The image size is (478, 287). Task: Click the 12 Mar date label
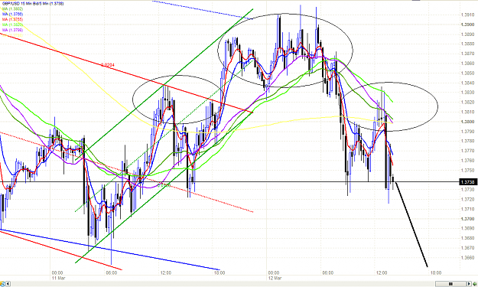point(275,278)
